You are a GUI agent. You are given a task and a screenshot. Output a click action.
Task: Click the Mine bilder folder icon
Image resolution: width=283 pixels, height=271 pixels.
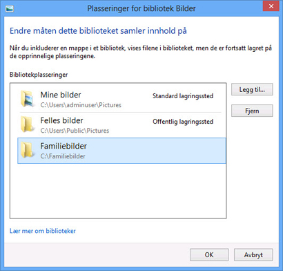[28, 99]
